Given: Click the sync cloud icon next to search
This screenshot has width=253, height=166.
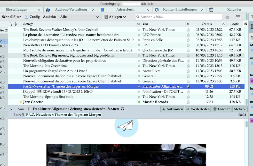Looking at the screenshot, I should click(227, 17).
